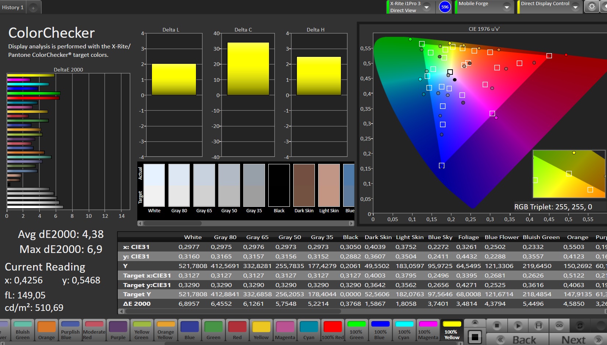This screenshot has width=607, height=345.
Task: Click the Back button
Action: coord(517,340)
